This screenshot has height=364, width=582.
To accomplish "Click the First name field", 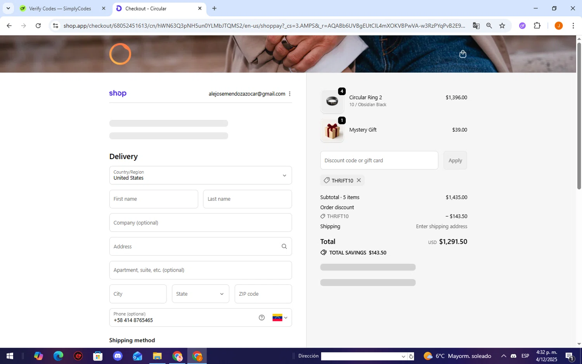I will tap(154, 199).
